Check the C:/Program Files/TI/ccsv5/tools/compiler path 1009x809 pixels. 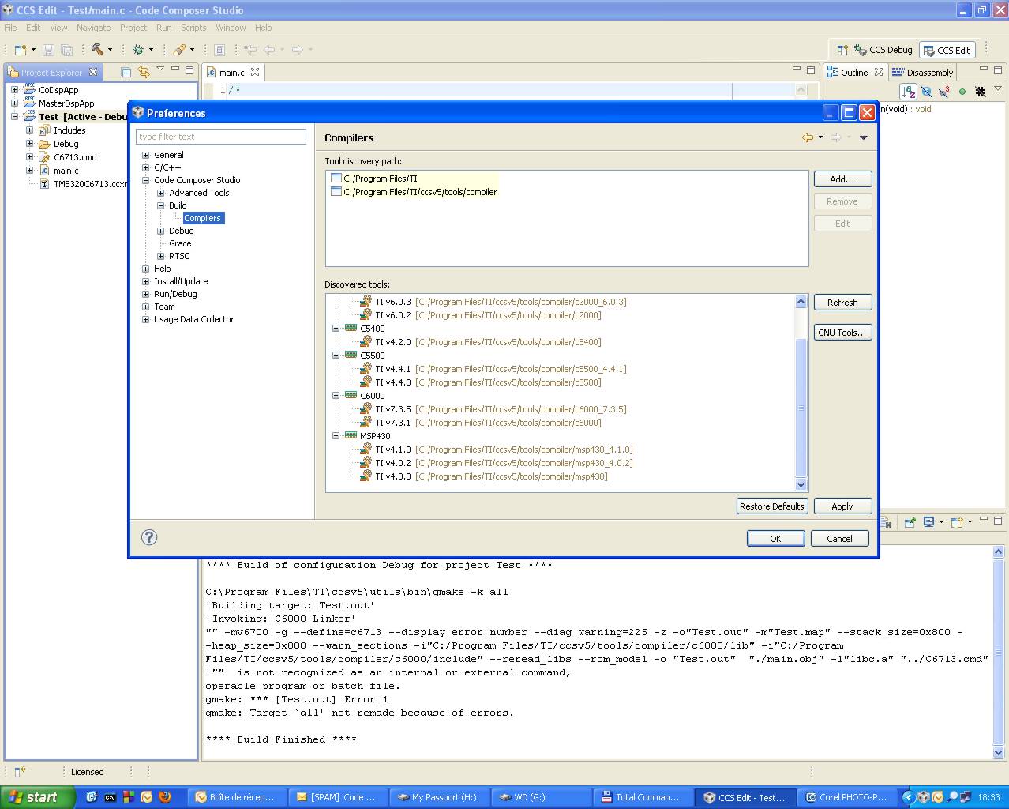point(336,192)
